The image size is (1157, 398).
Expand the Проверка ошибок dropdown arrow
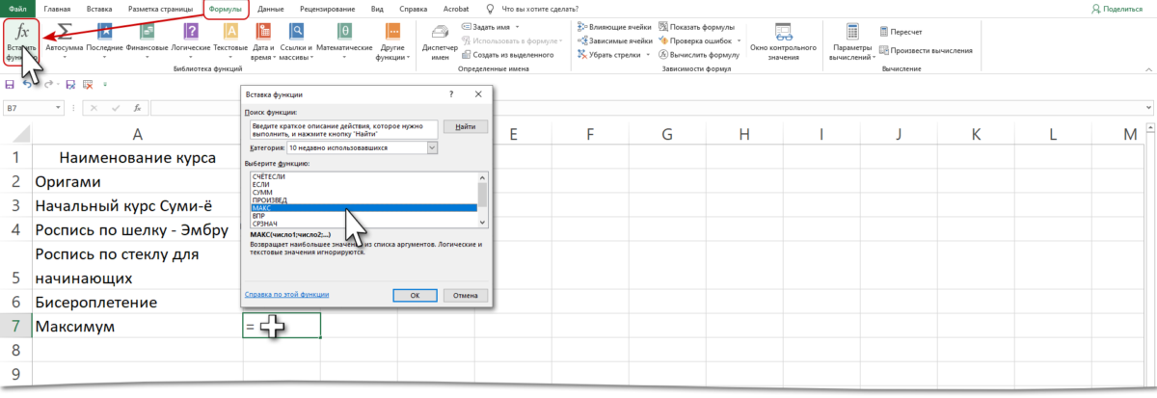pyautogui.click(x=739, y=41)
